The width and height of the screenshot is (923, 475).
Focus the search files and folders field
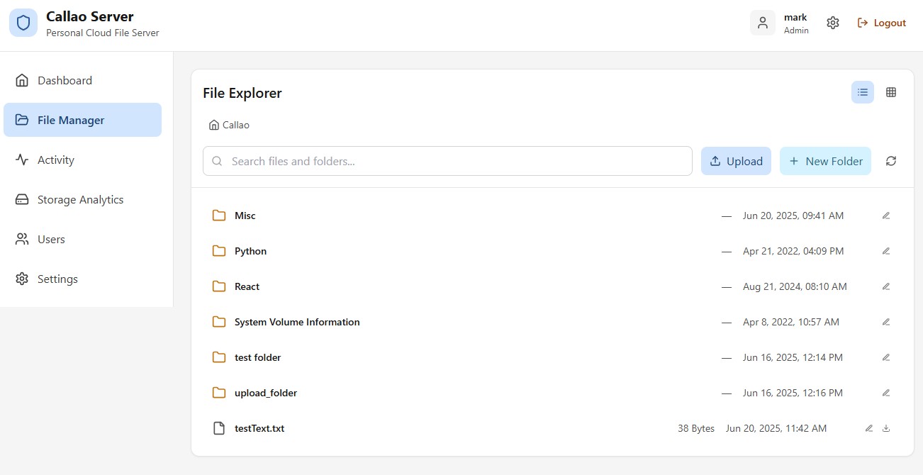click(x=454, y=161)
